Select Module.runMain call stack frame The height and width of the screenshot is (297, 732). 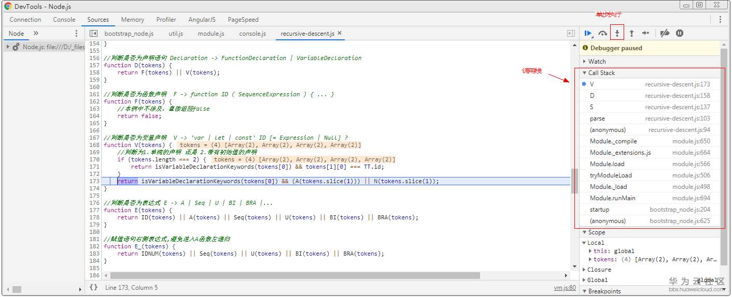[x=650, y=198]
